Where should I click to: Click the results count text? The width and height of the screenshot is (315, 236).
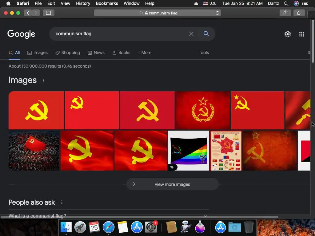[50, 66]
